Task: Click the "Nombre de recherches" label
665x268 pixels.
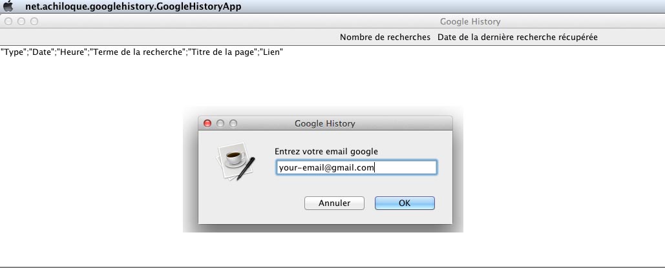Action: point(385,37)
